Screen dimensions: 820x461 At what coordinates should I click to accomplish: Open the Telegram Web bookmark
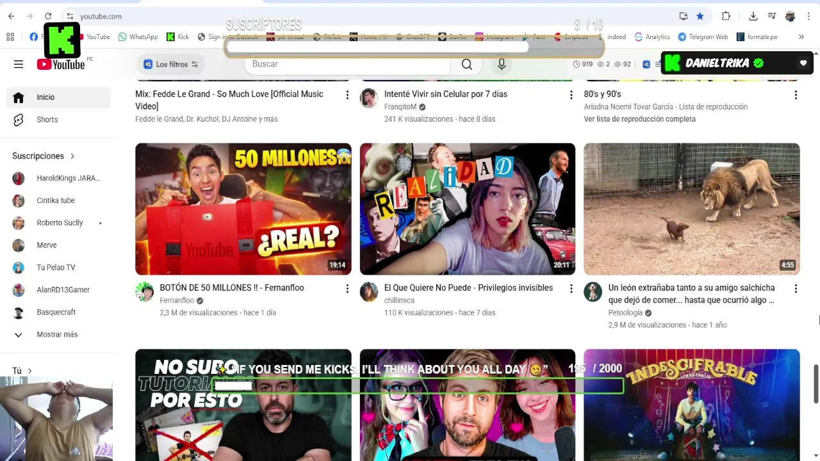[x=703, y=36]
